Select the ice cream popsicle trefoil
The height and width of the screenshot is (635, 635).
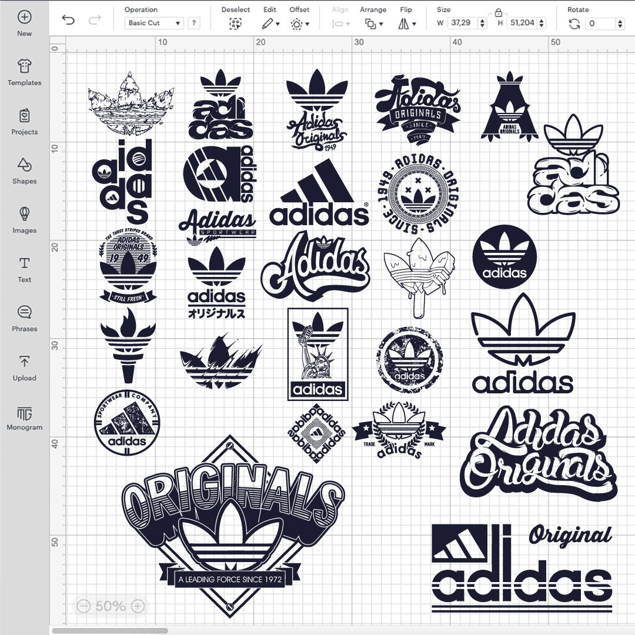[419, 278]
